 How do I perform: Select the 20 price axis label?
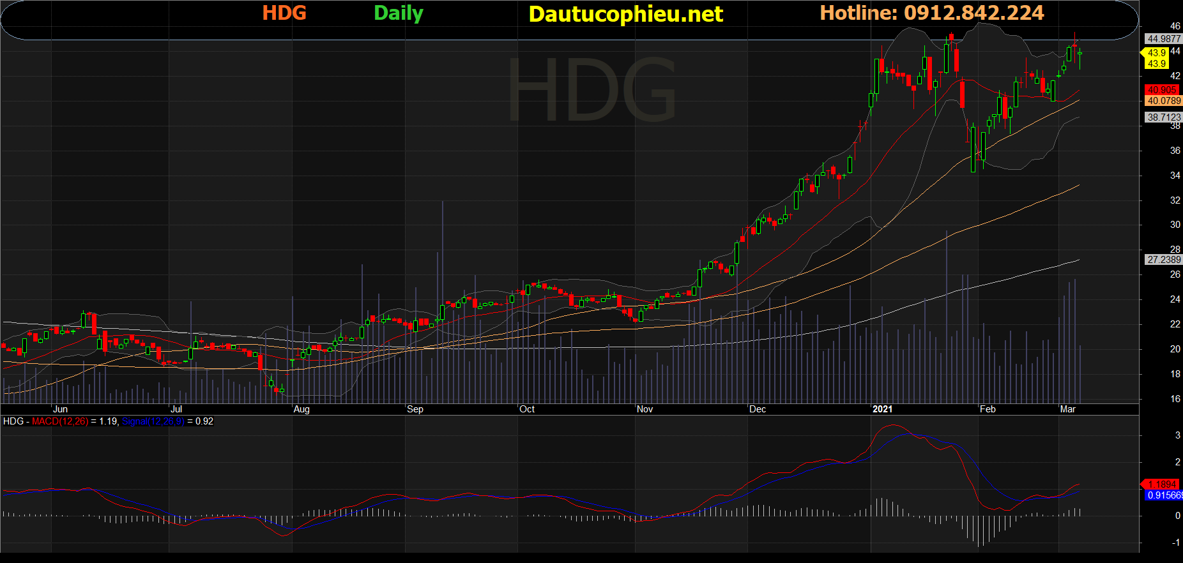coord(1175,349)
